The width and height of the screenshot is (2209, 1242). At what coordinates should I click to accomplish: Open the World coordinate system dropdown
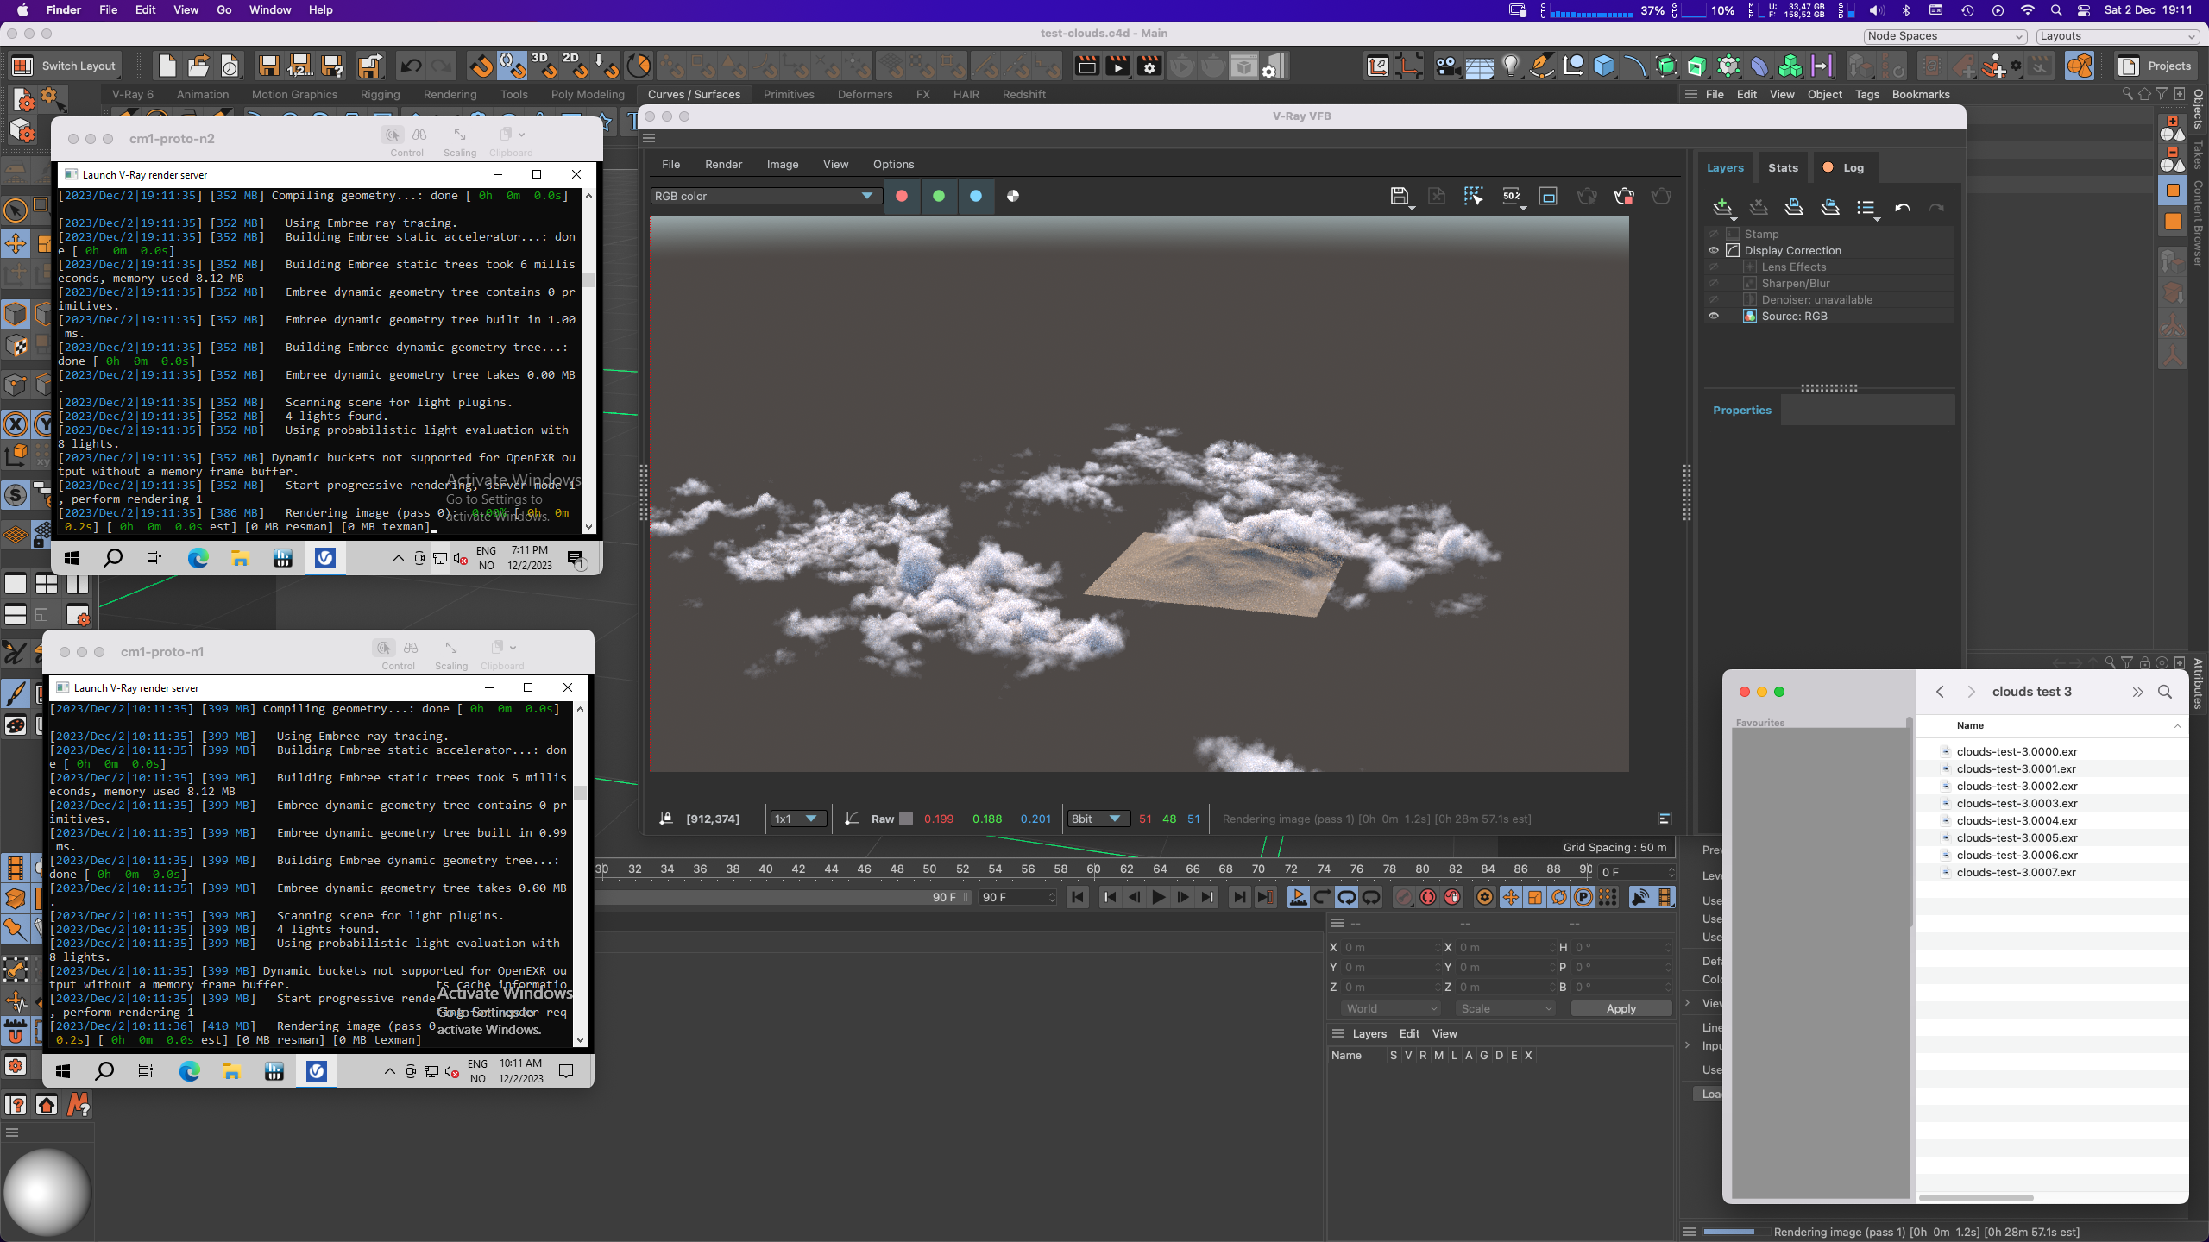(1391, 1009)
